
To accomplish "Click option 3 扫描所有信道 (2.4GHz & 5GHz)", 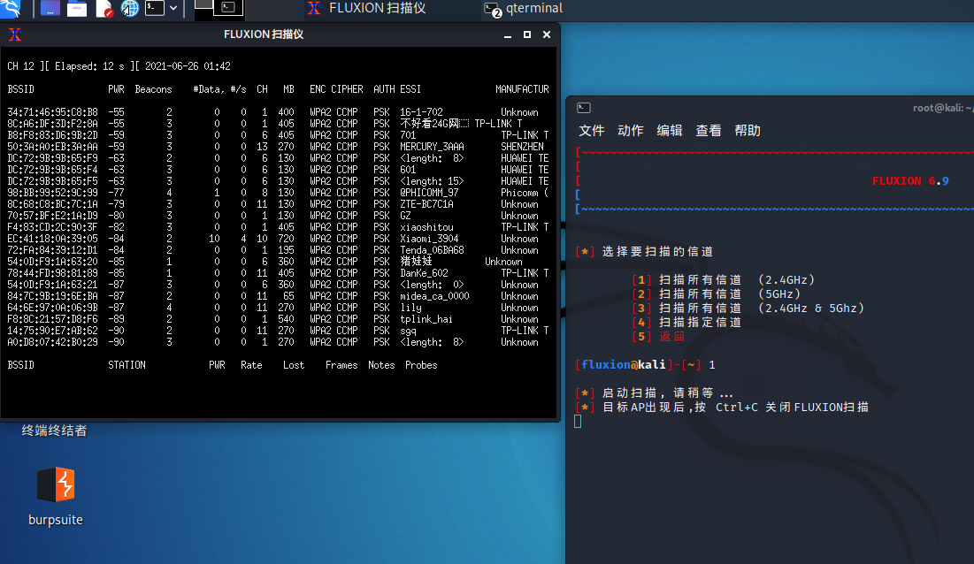I will tap(748, 309).
